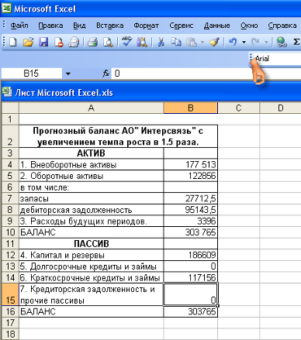Viewport: 301px width, 340px height.
Task: Cut selection with the scissors icon
Action: [x=161, y=42]
